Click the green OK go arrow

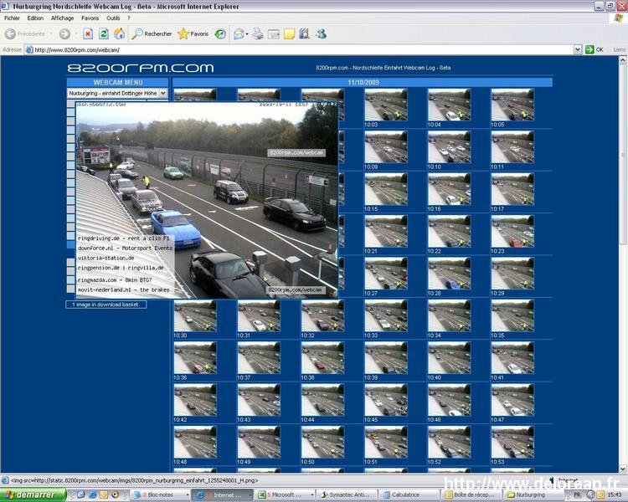[589, 49]
